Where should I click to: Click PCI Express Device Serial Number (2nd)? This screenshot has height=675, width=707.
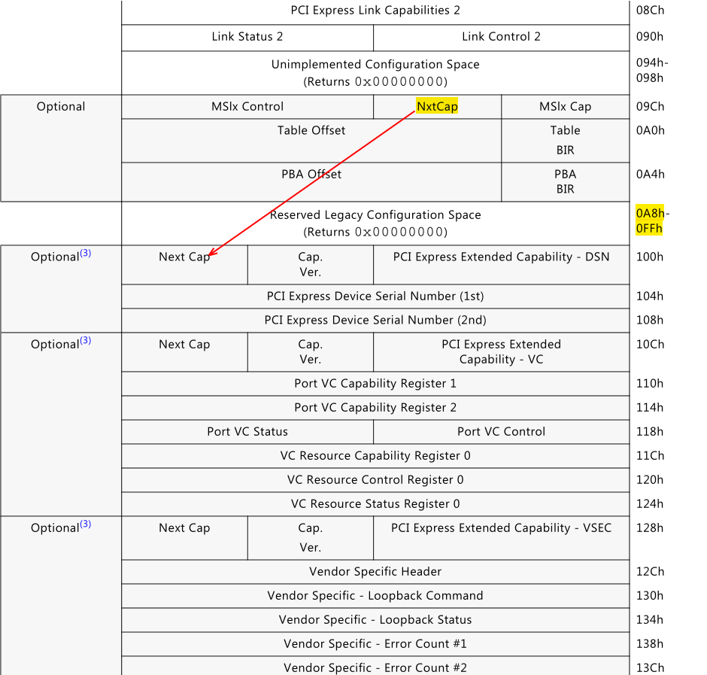[x=375, y=321]
